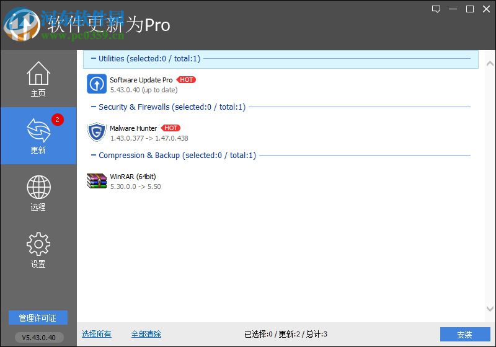This screenshot has width=496, height=347.
Task: Close the application window
Action: [487, 9]
